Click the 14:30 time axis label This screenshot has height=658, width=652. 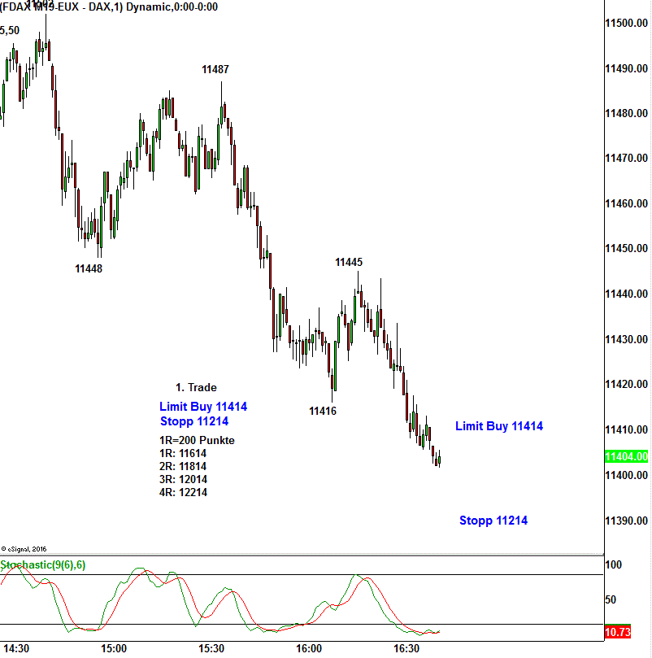click(x=16, y=649)
